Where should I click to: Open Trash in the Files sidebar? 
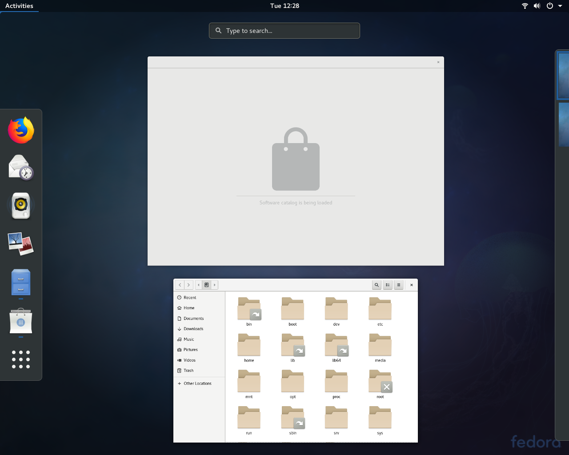(199, 371)
